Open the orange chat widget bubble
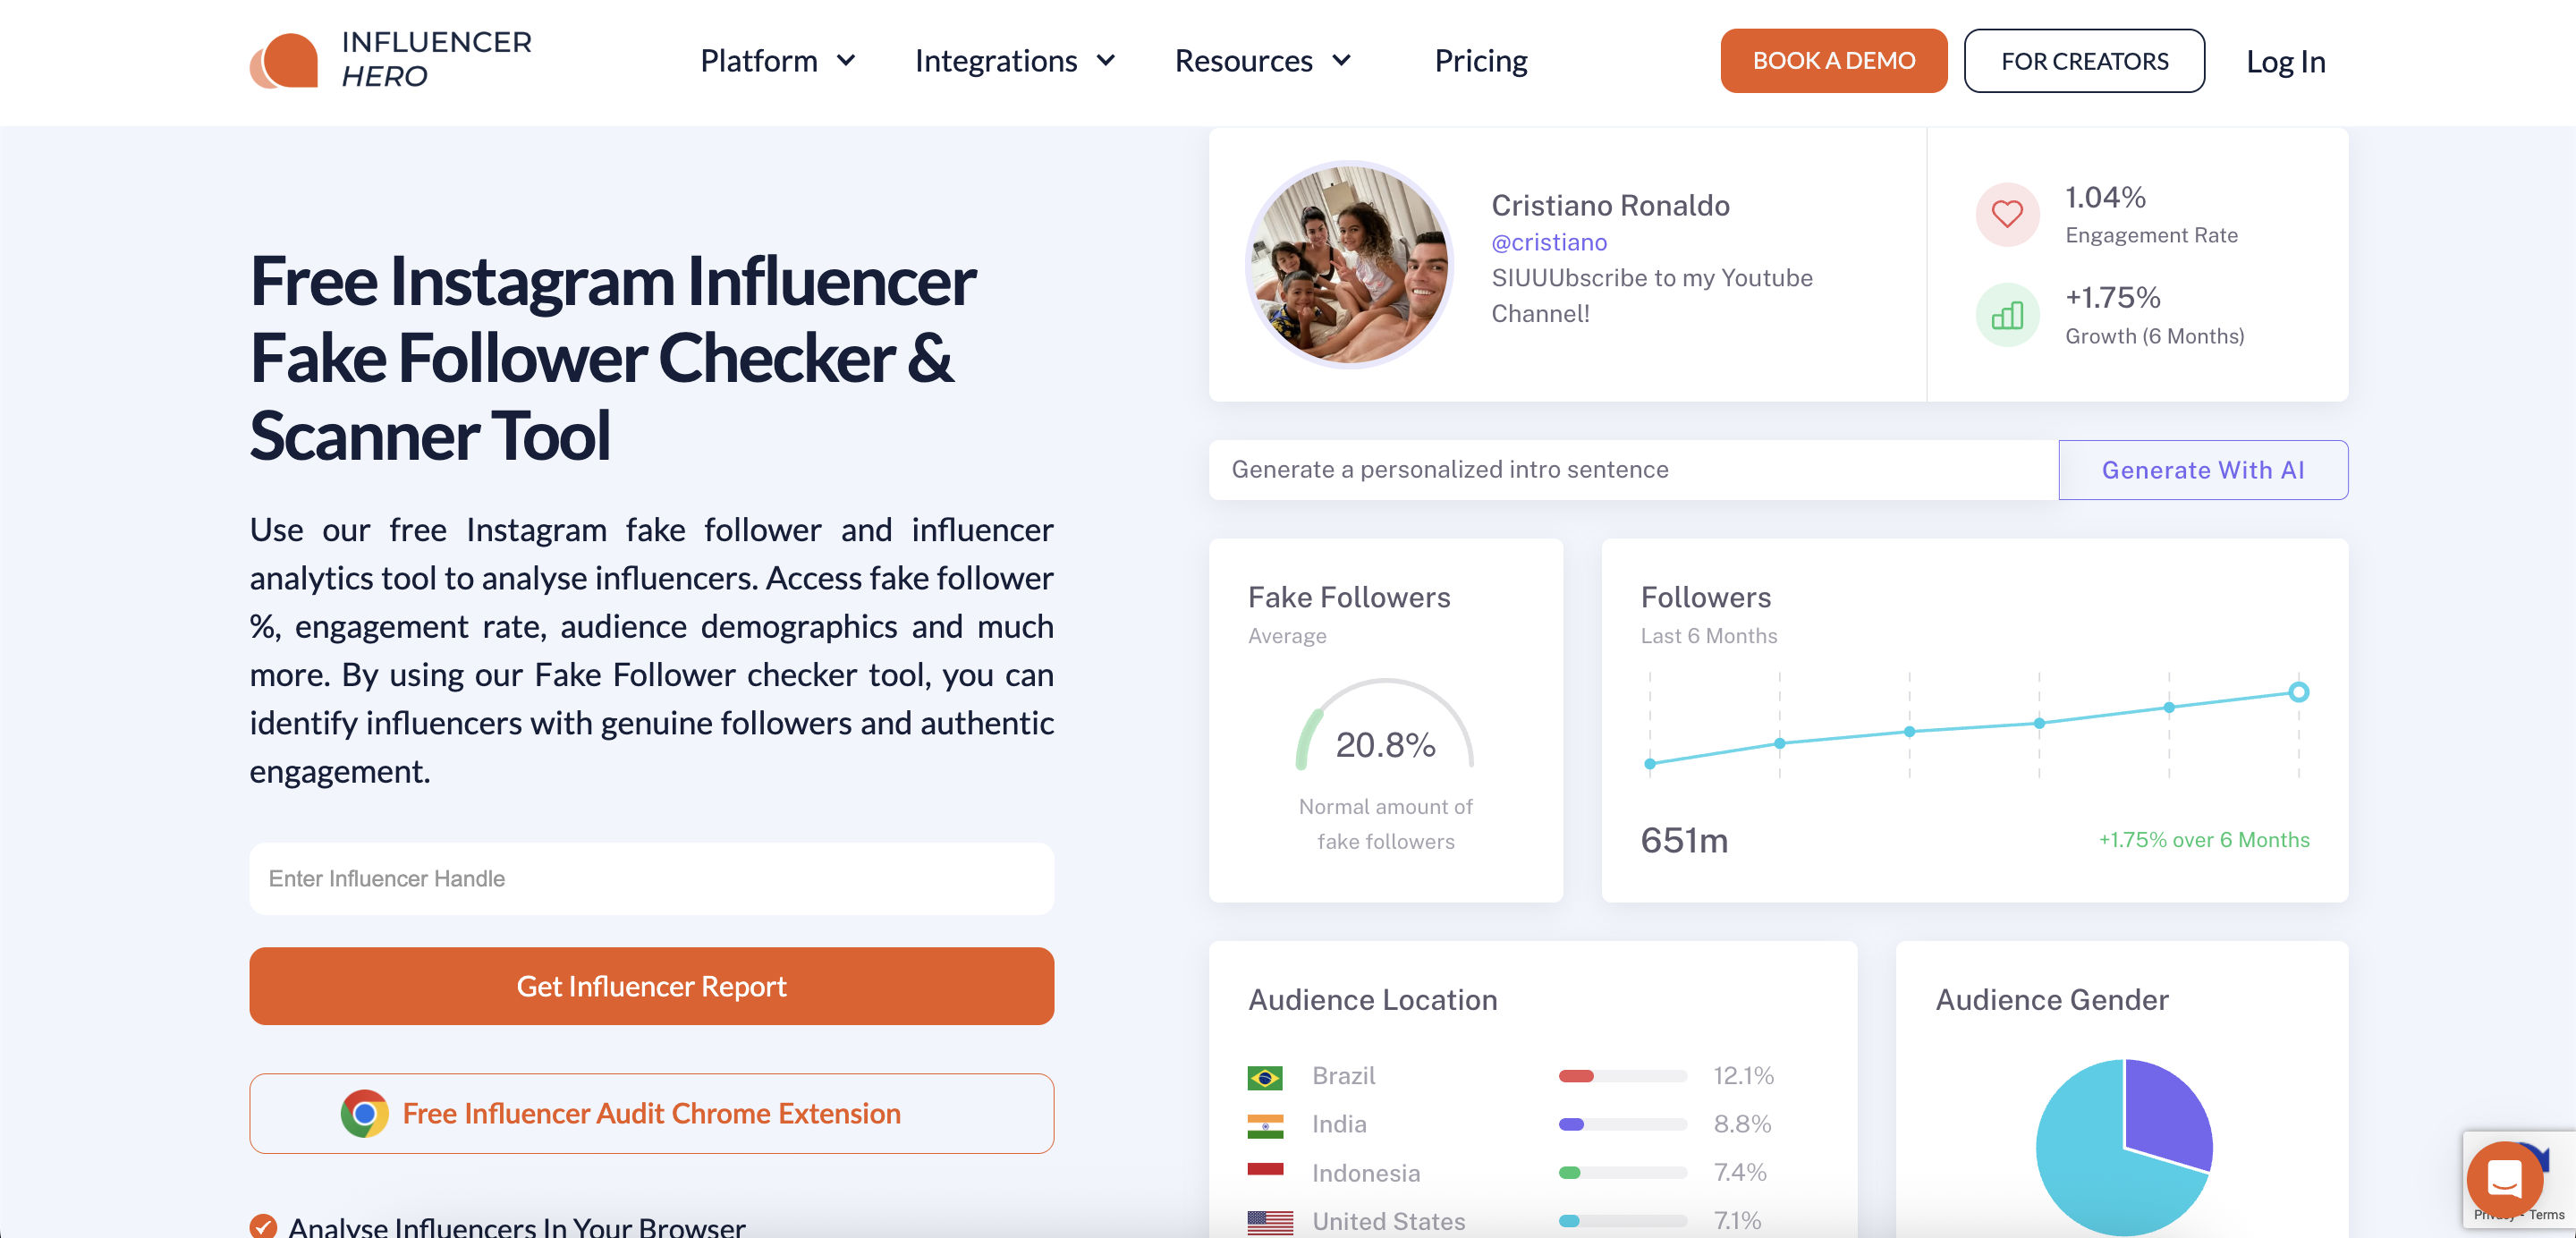 coord(2504,1178)
